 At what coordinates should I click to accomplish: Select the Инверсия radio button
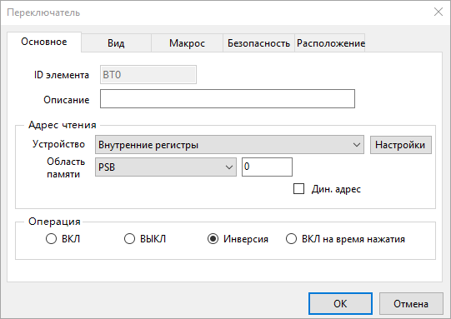click(213, 239)
